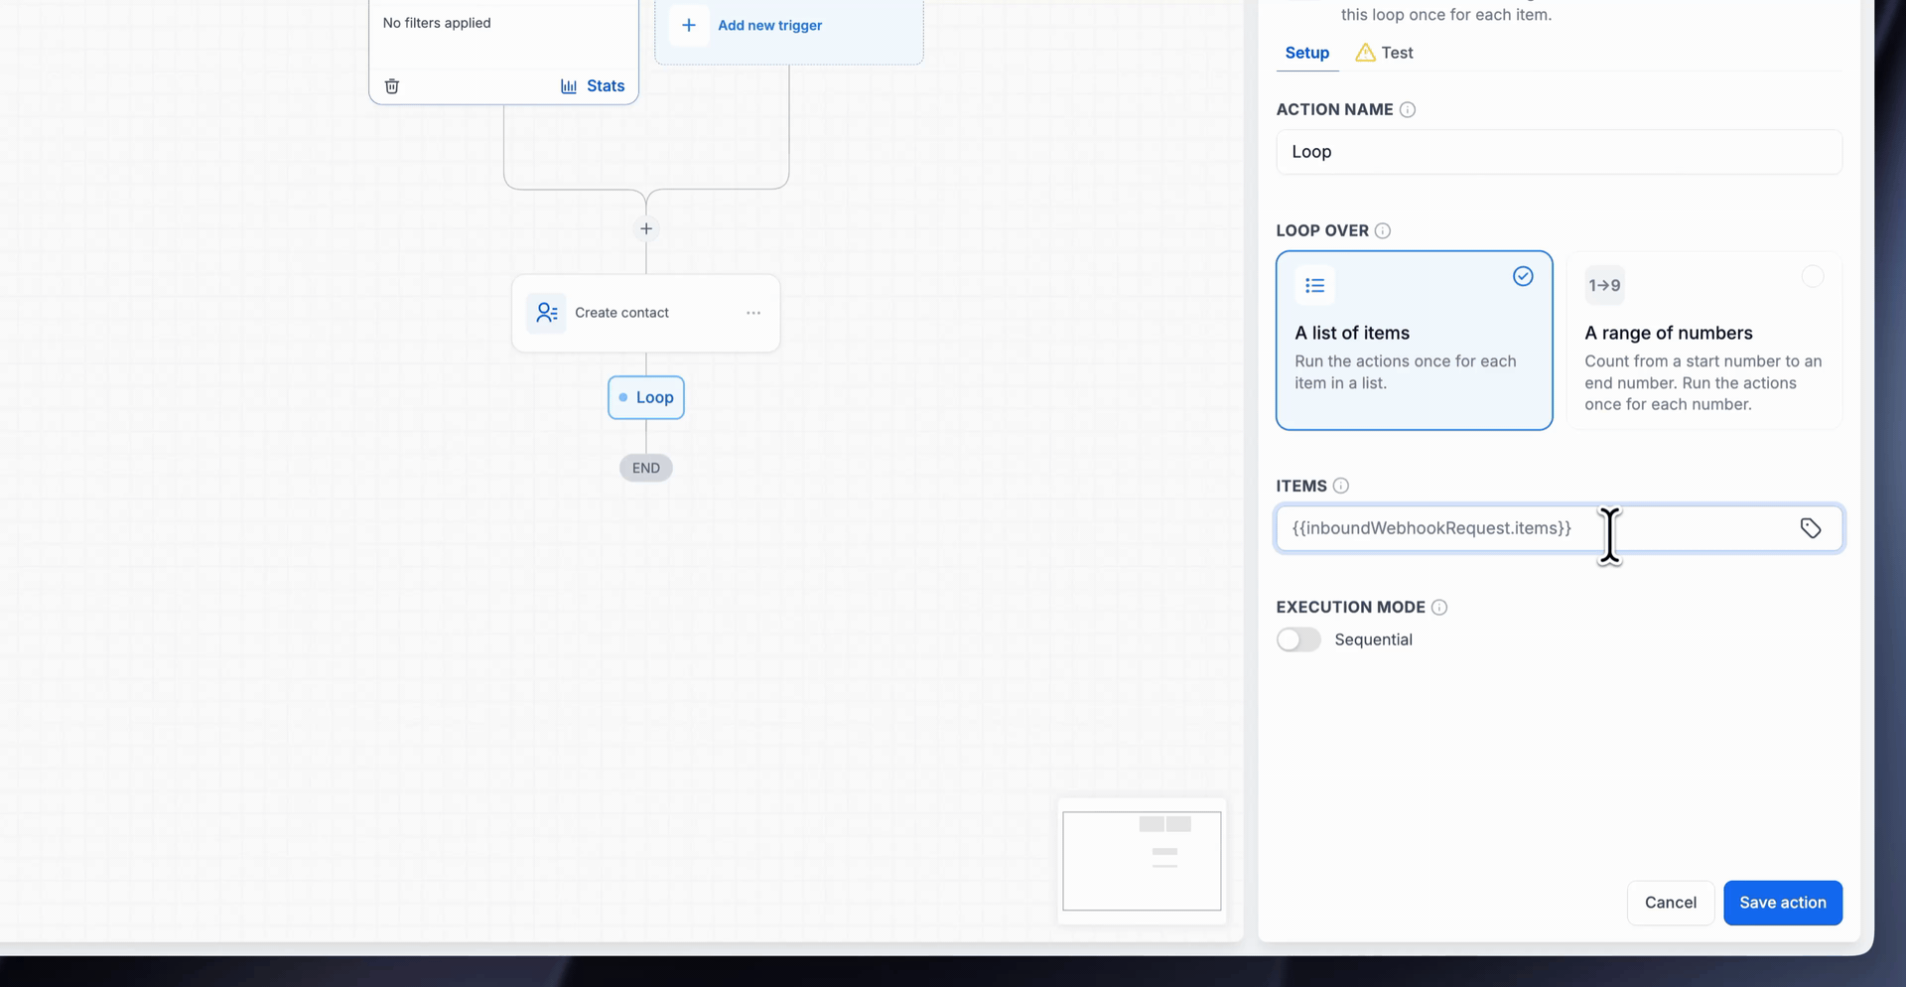
Task: Show info for Items
Action: [1340, 486]
